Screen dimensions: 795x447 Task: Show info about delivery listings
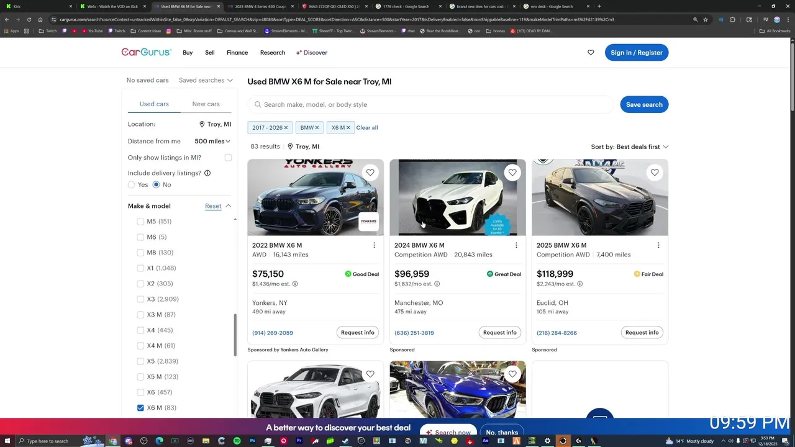pos(207,173)
